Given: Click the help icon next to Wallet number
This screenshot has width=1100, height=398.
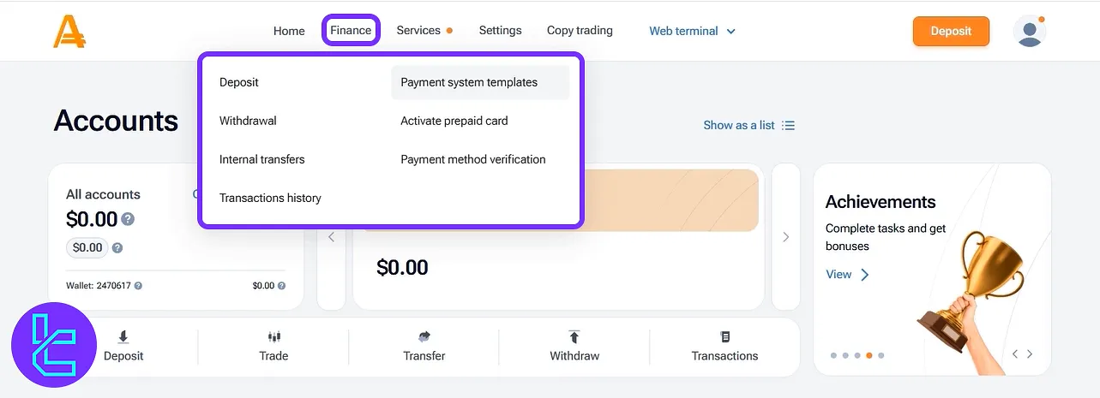Looking at the screenshot, I should [x=138, y=286].
